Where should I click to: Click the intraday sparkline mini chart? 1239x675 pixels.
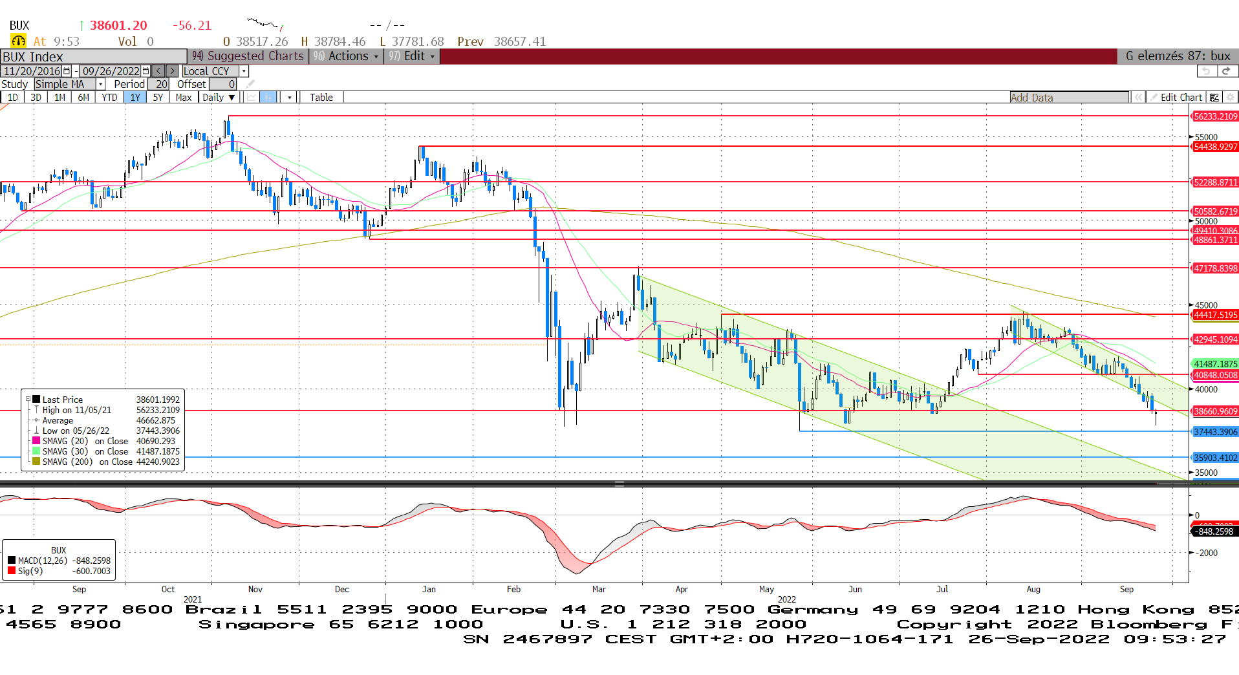tap(265, 25)
